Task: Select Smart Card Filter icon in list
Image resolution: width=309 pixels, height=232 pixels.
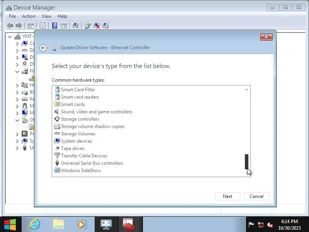Action: point(57,90)
